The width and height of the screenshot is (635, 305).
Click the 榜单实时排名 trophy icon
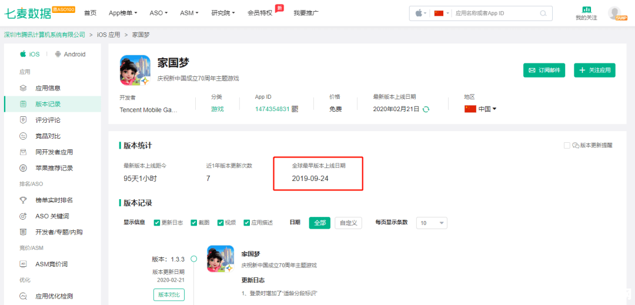(x=23, y=200)
